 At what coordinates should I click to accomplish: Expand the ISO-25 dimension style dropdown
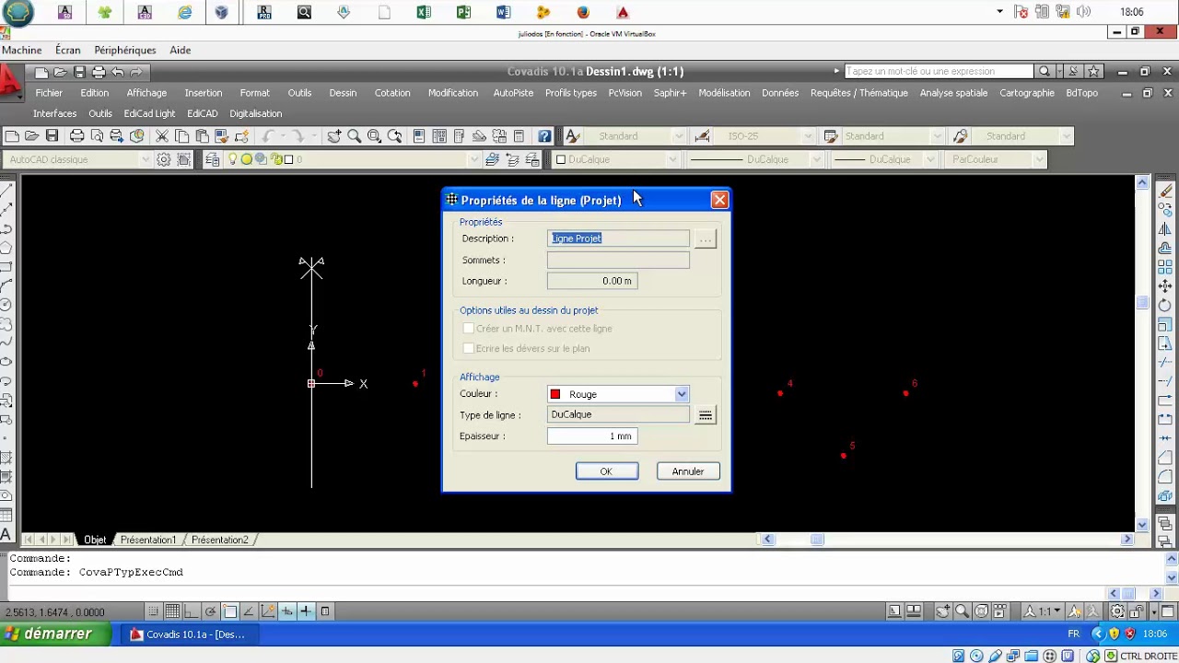(x=808, y=136)
